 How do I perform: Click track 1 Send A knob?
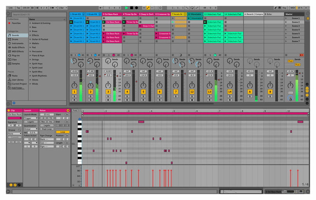tap(74, 61)
